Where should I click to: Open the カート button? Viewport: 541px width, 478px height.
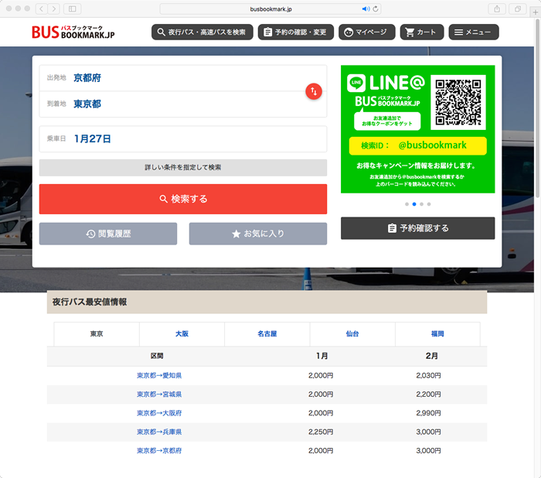coord(422,32)
